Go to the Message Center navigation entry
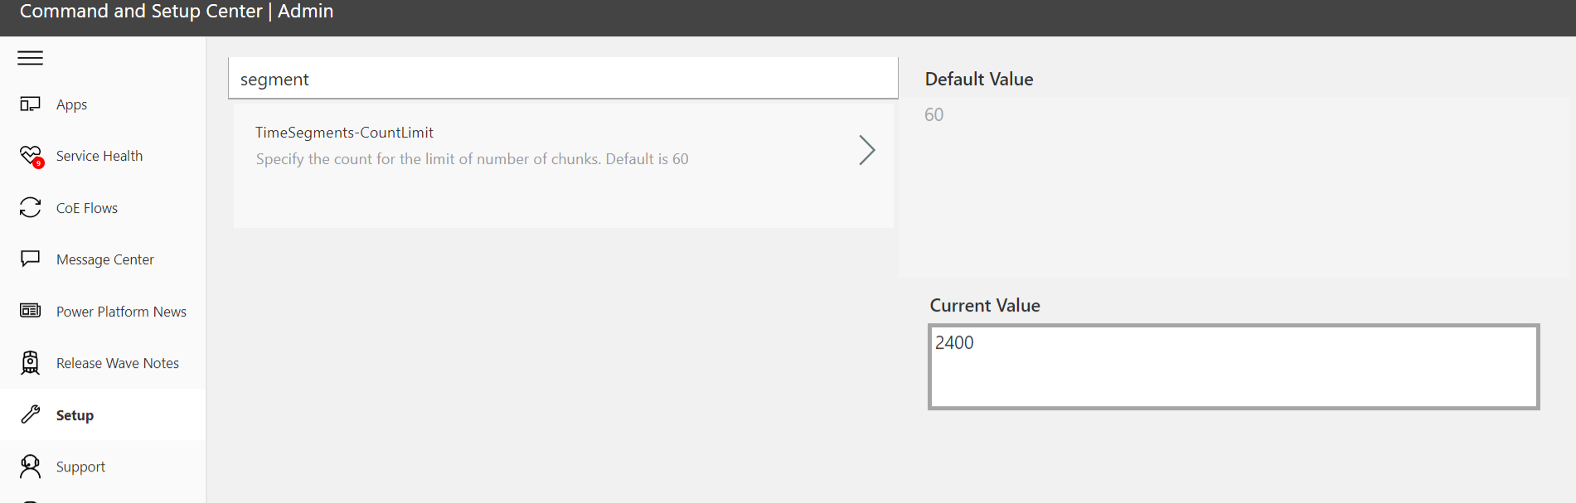1576x503 pixels. 104,259
